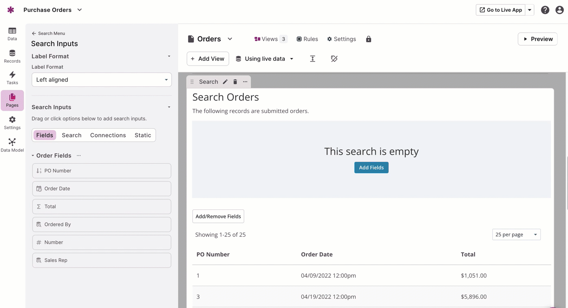Screen dimensions: 568x308
Task: Click the pencil edit icon on Search view
Action: tap(225, 82)
